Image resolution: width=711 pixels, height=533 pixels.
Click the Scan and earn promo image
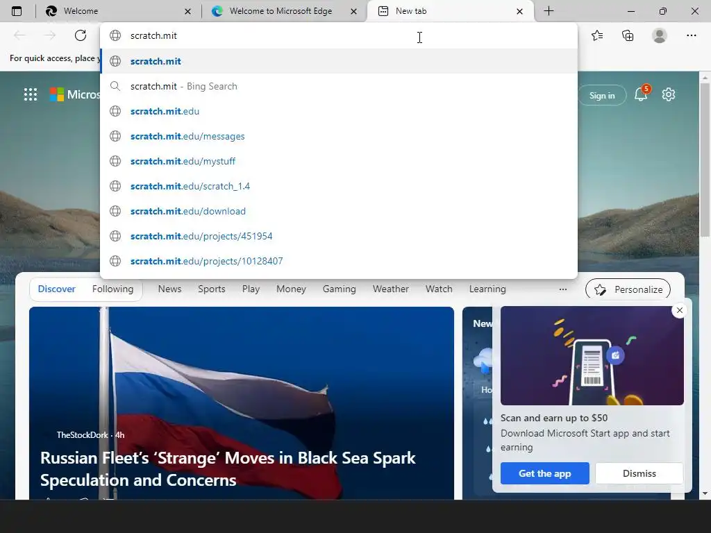coord(592,355)
